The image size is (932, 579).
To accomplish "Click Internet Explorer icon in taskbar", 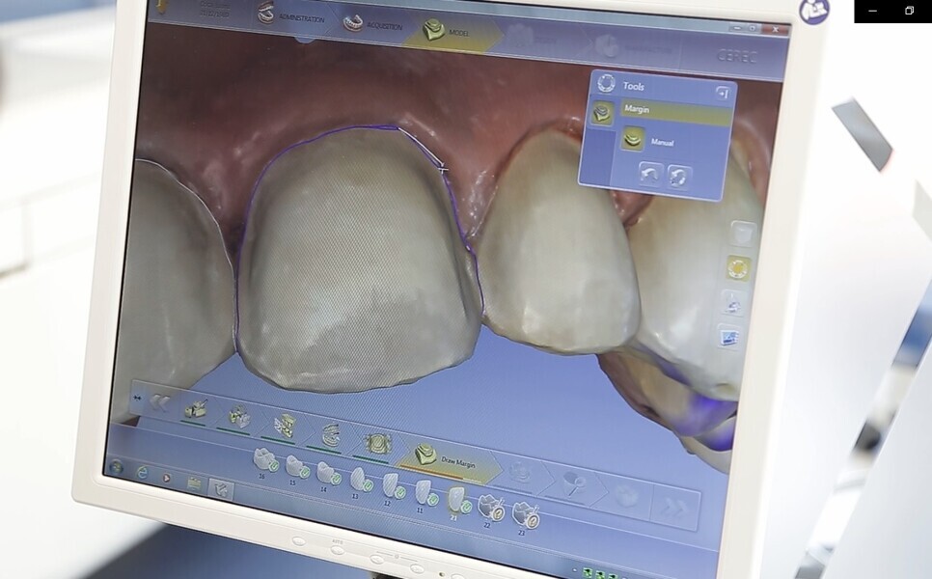I will pos(142,473).
